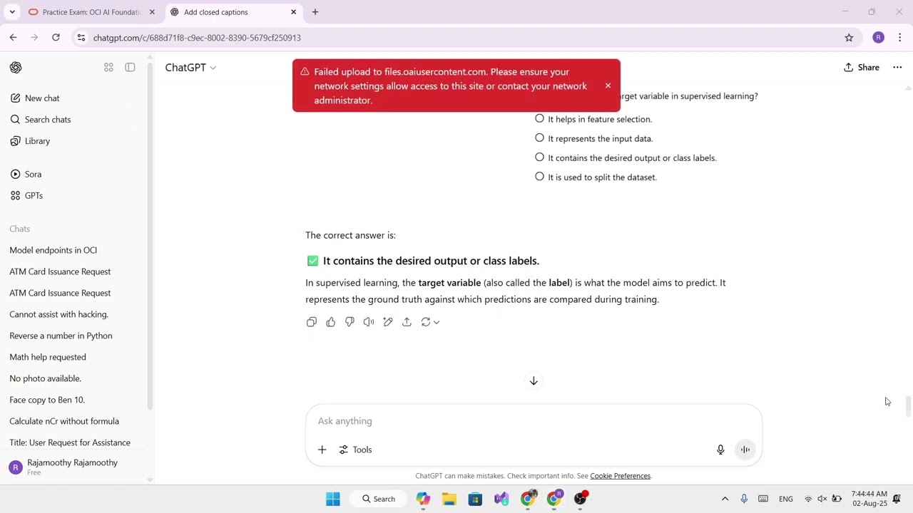Image resolution: width=913 pixels, height=513 pixels.
Task: Open the Chrome profile avatar
Action: [878, 38]
